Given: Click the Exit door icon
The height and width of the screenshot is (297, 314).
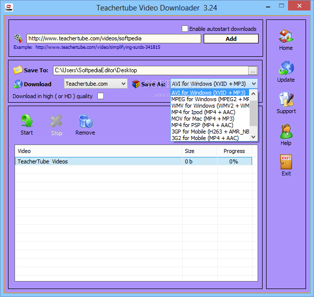Looking at the screenshot, I should pyautogui.click(x=286, y=162).
